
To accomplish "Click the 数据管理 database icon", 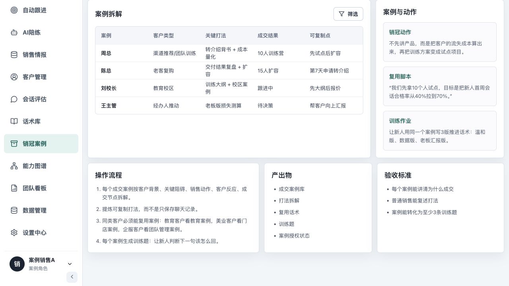I will coord(14,211).
